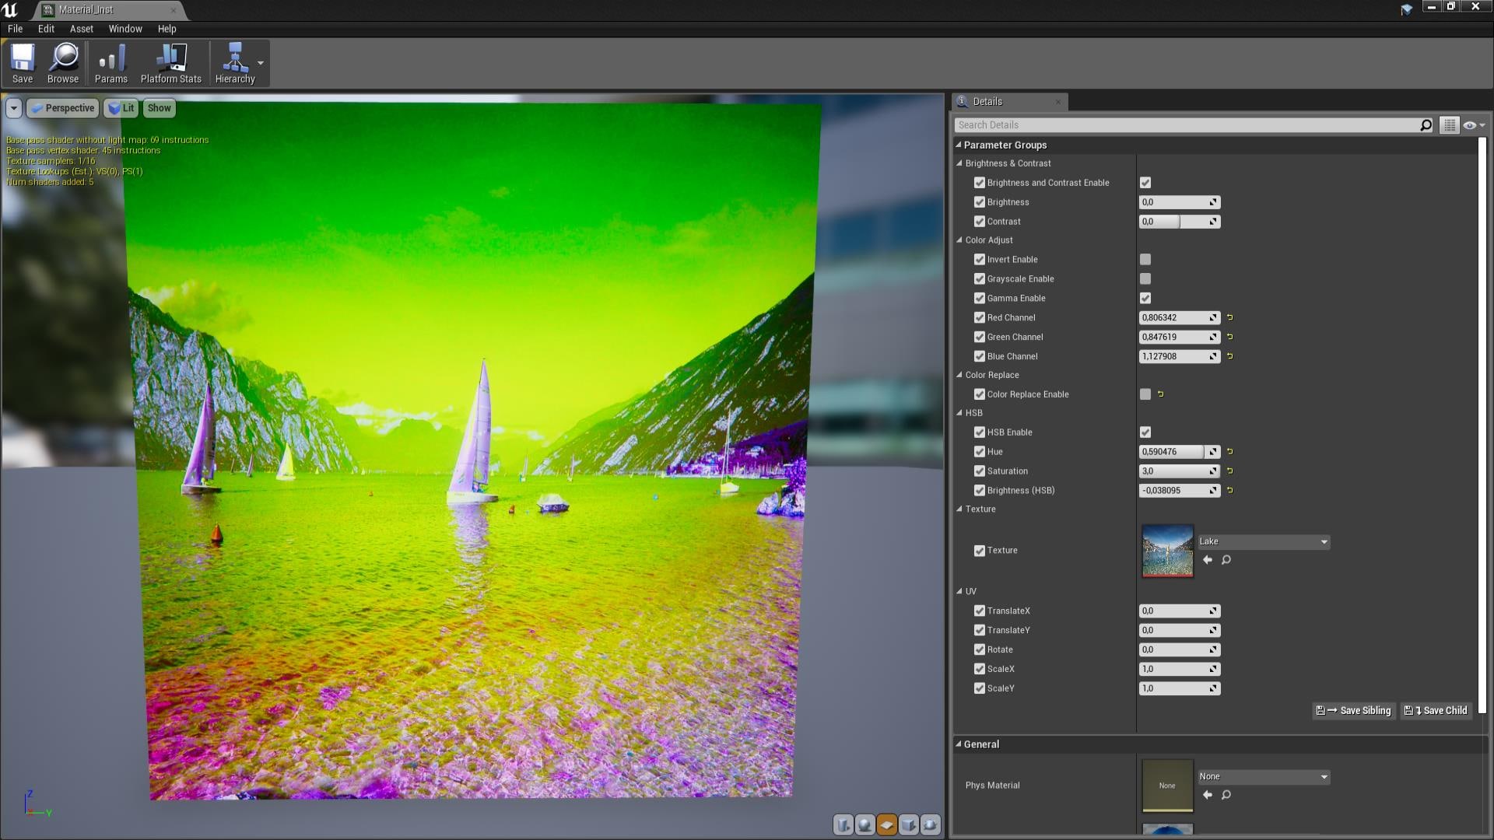Viewport: 1494px width, 840px height.
Task: Enable the Invert Enable checkbox
Action: 1145,259
